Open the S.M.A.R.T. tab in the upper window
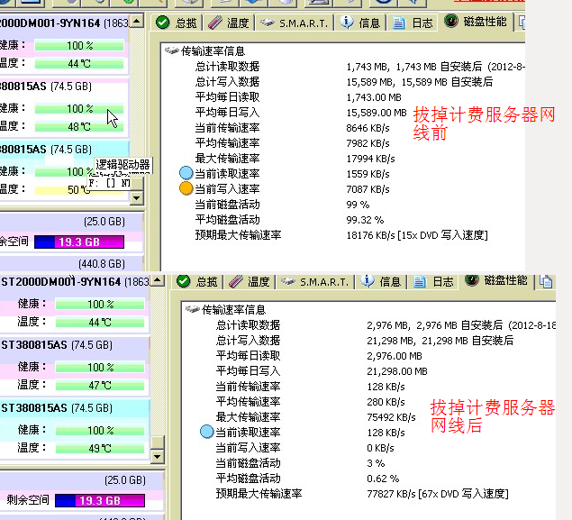572x520 pixels. click(294, 23)
